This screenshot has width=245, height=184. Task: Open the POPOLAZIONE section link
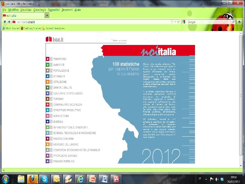(61, 71)
